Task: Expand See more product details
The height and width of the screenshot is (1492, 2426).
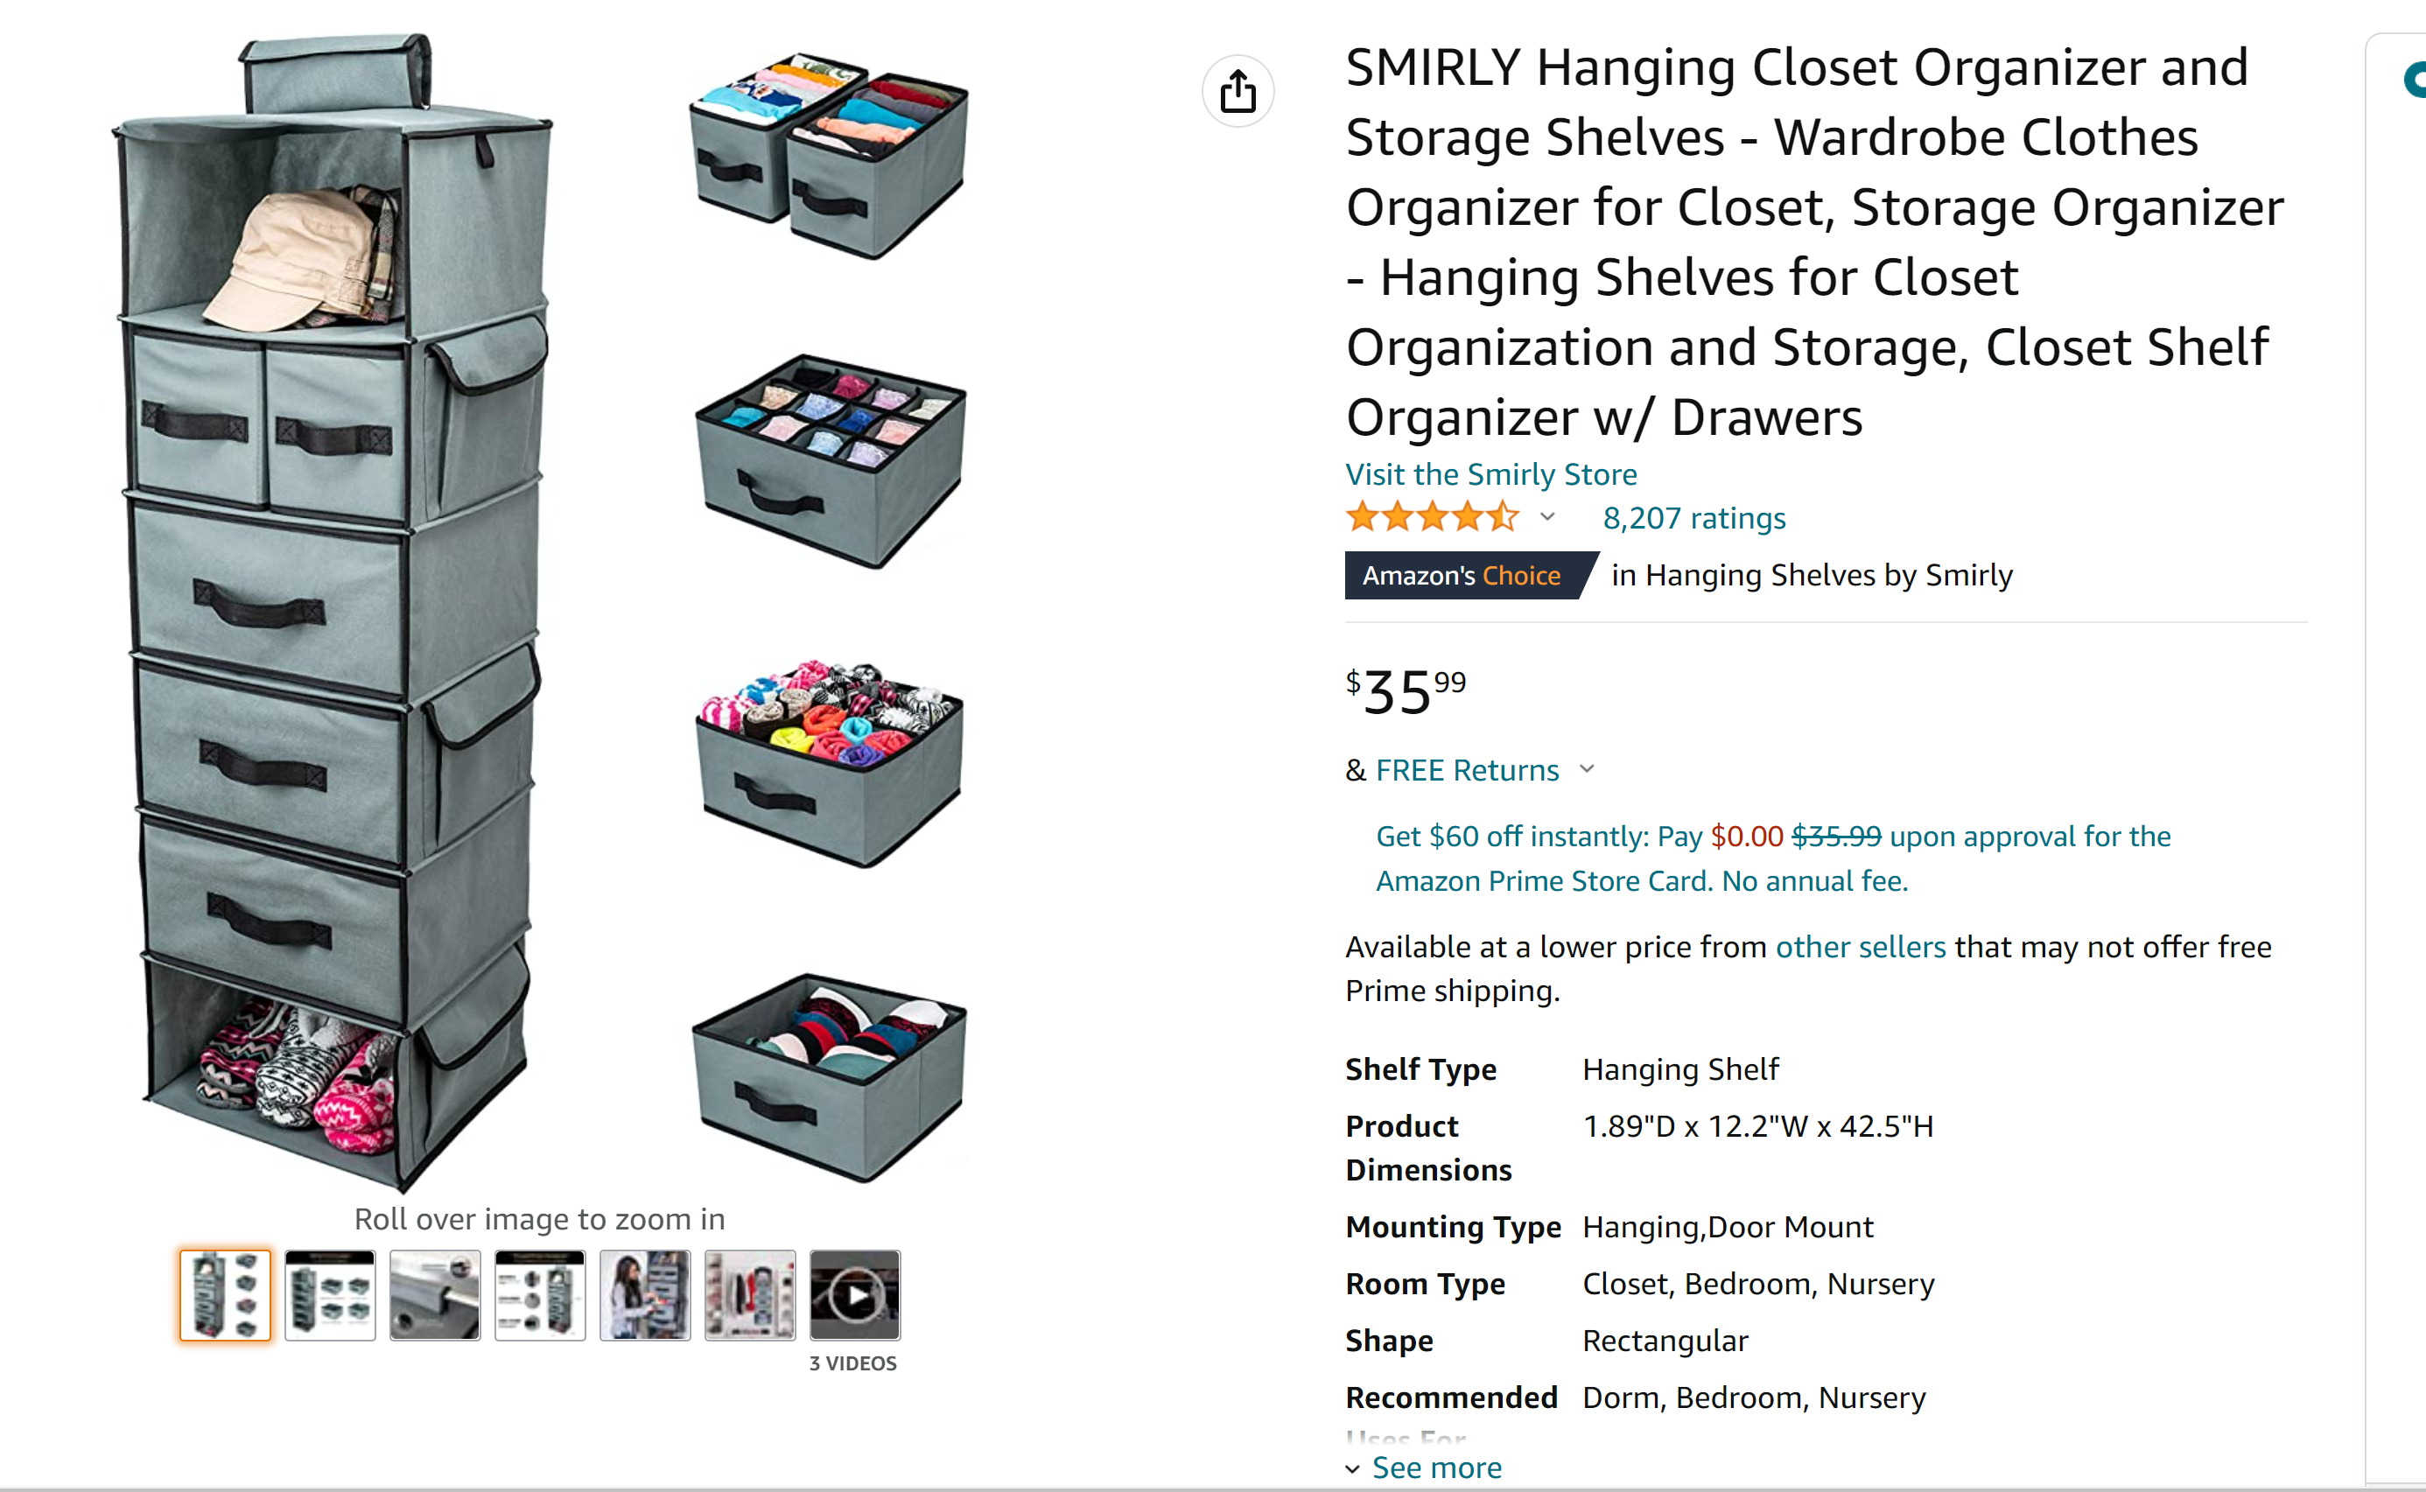Action: [x=1435, y=1467]
